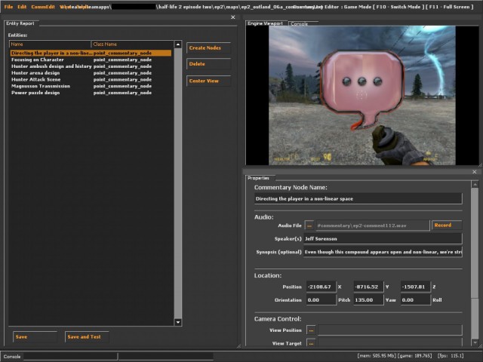This screenshot has height=362, width=483.
Task: Select the 'Hunter arena design' entity
Action: (91, 73)
